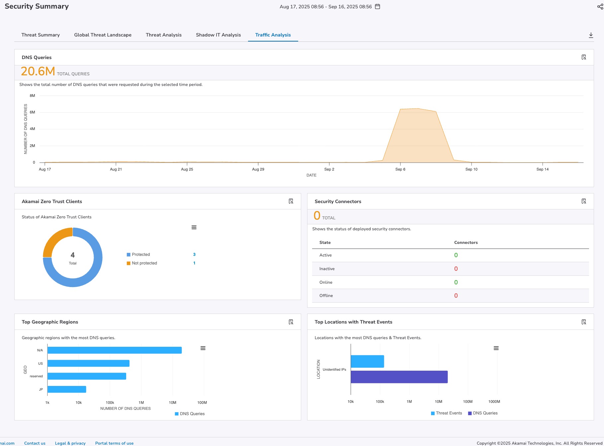The height and width of the screenshot is (446, 604).
Task: Toggle Not protected series in legend
Action: click(x=144, y=263)
